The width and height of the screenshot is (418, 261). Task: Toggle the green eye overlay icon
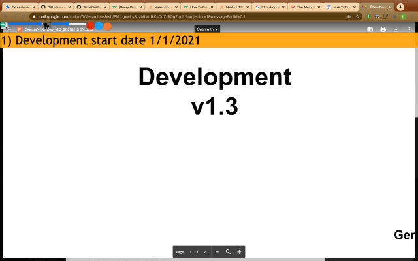tap(3, 25)
